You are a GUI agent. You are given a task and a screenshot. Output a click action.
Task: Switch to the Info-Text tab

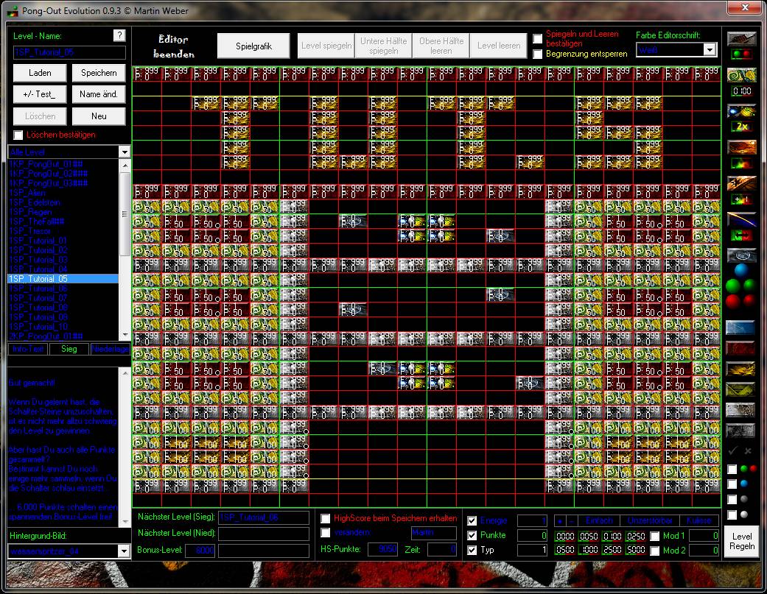(x=28, y=349)
